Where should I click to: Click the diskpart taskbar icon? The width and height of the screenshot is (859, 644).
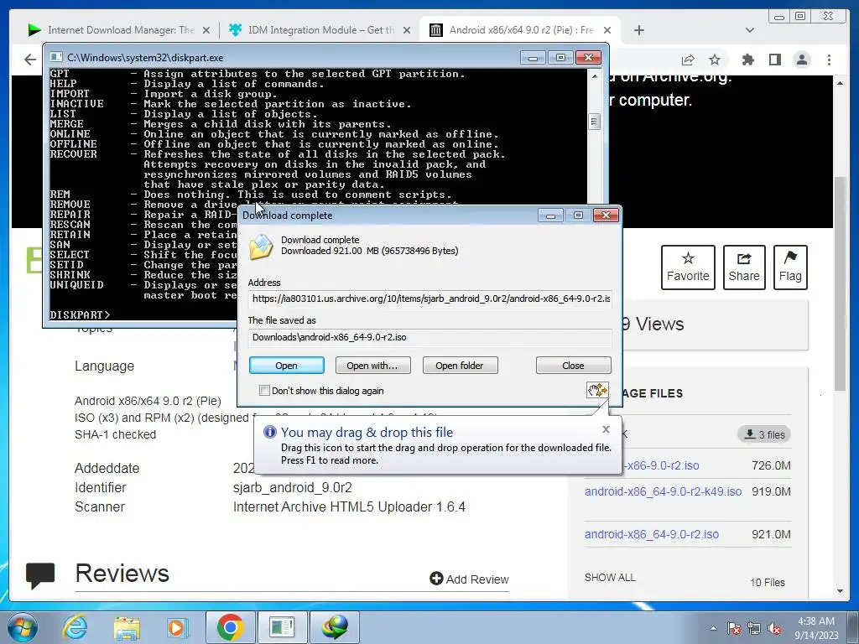coord(282,627)
